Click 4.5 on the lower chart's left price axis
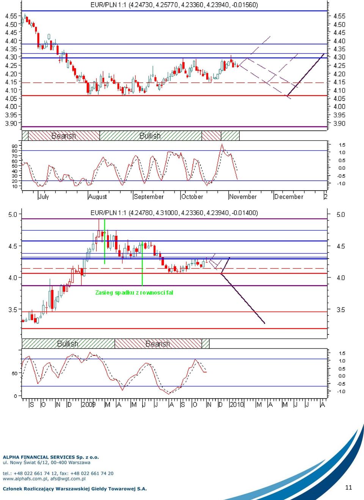Screen dimensions: 364x500 coord(13,246)
